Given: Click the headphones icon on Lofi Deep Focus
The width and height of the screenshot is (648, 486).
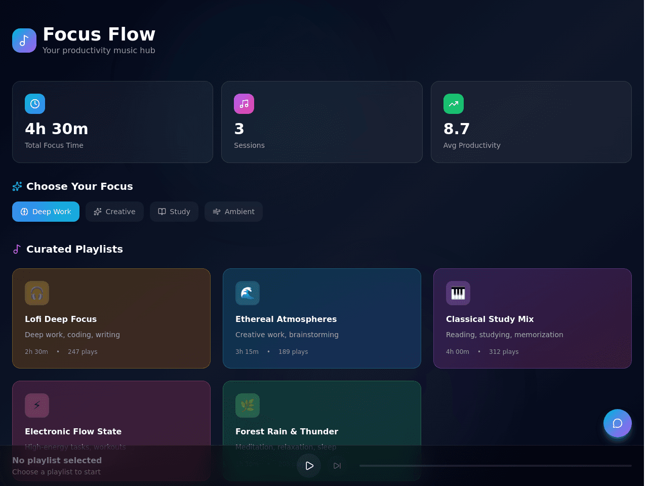Looking at the screenshot, I should pyautogui.click(x=37, y=293).
